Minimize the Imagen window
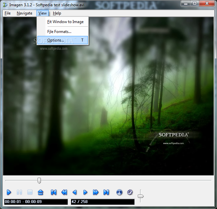The width and height of the screenshot is (217, 209). click(186, 3)
